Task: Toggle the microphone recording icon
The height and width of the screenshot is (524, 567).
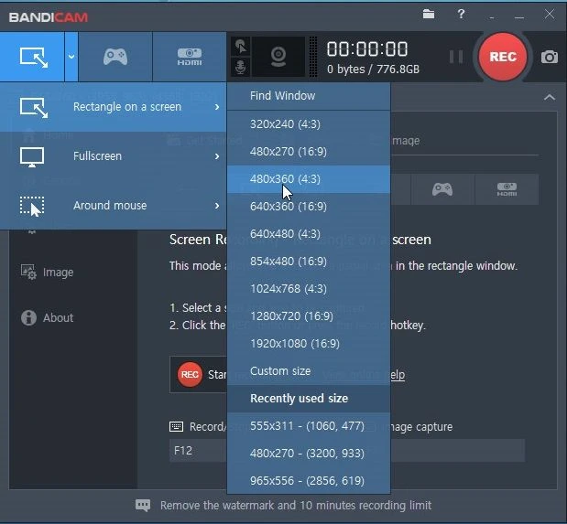Action: (x=241, y=68)
